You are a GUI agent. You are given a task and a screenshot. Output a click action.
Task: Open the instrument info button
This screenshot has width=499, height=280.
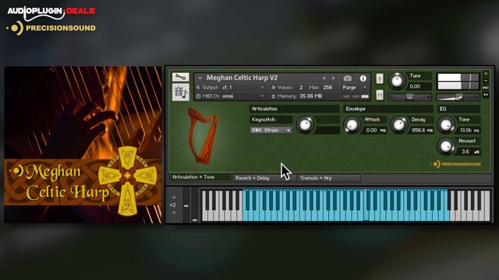(363, 78)
